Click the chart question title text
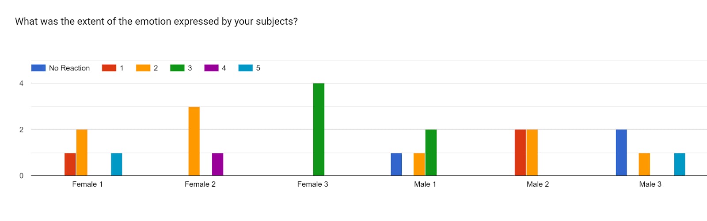707x221 pixels. point(156,22)
